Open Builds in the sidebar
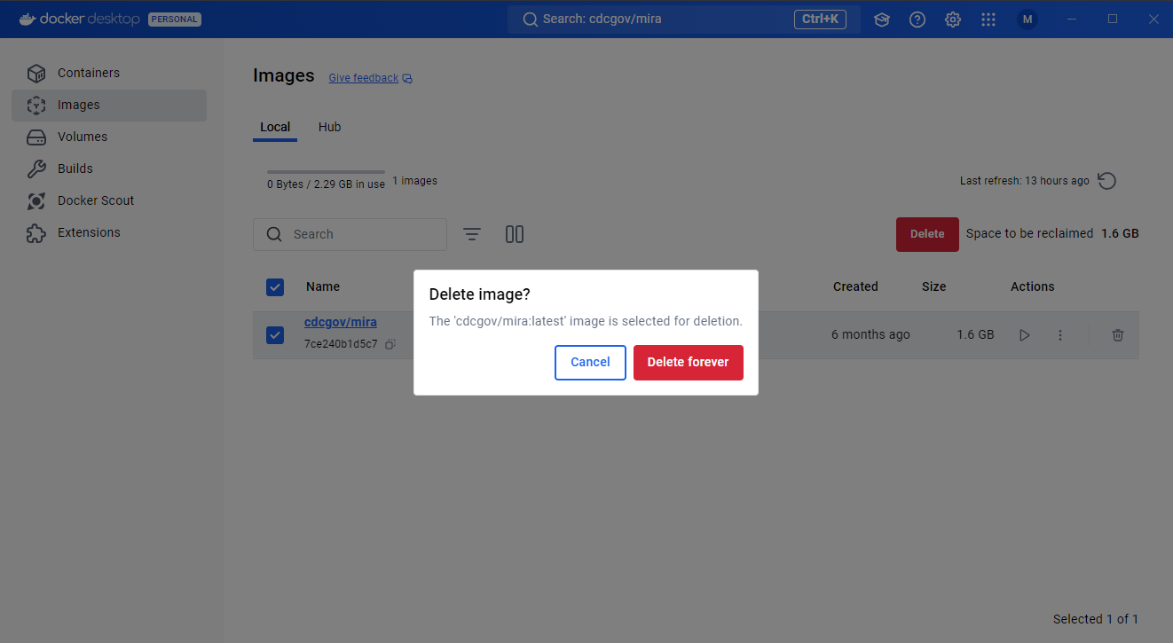The width and height of the screenshot is (1173, 643). [x=109, y=169]
